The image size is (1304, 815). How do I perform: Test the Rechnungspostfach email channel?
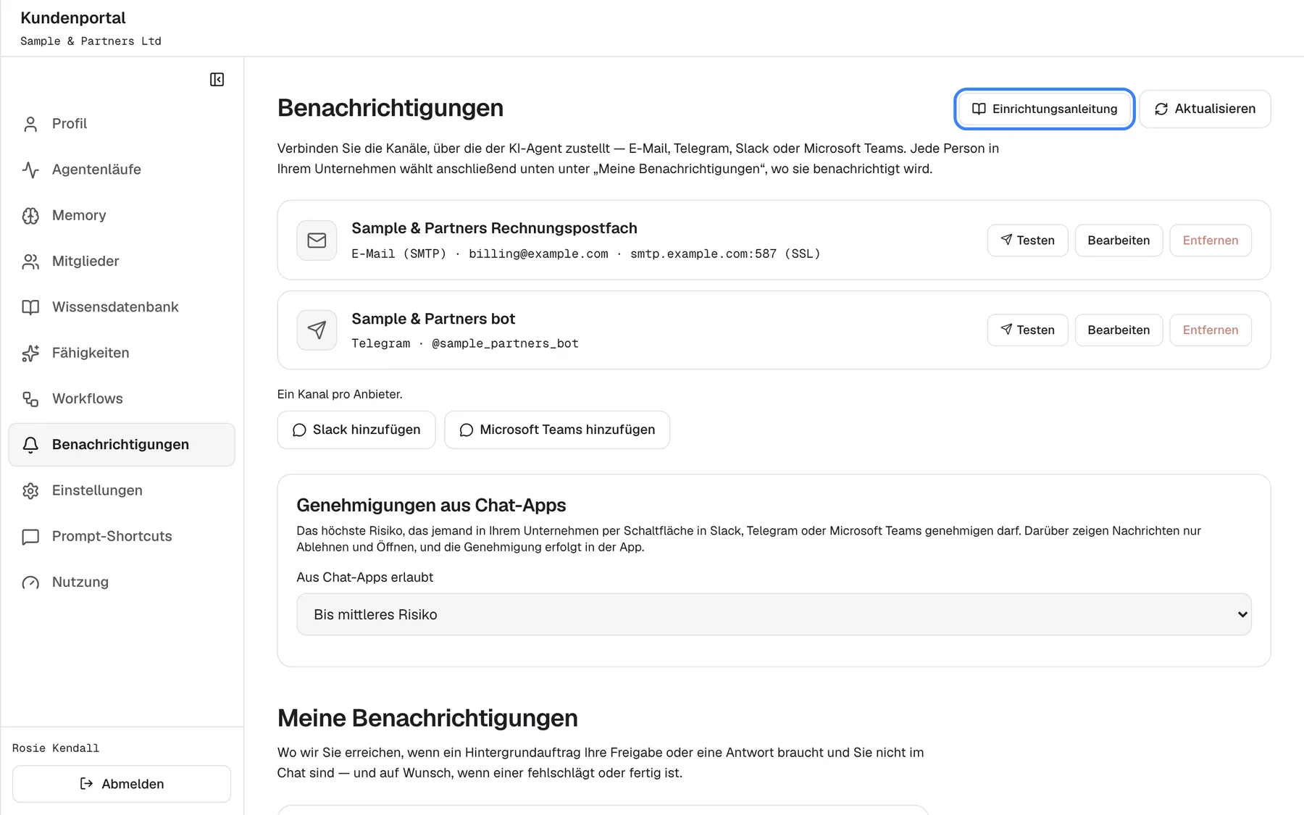click(x=1027, y=241)
